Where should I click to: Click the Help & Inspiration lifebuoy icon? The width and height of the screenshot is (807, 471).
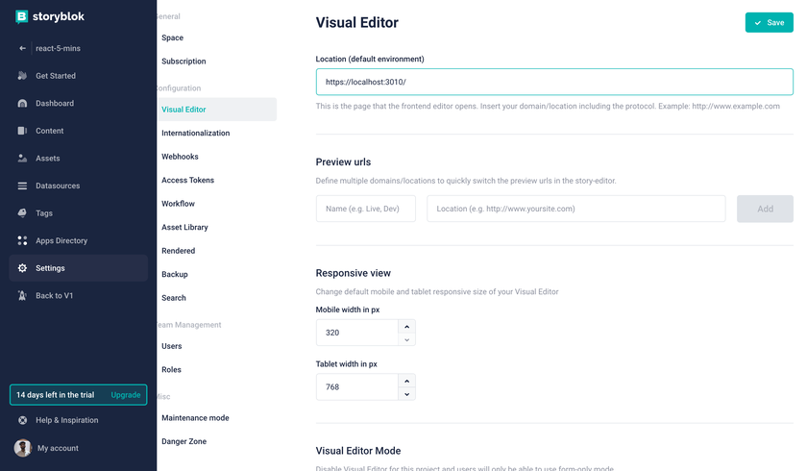click(23, 420)
